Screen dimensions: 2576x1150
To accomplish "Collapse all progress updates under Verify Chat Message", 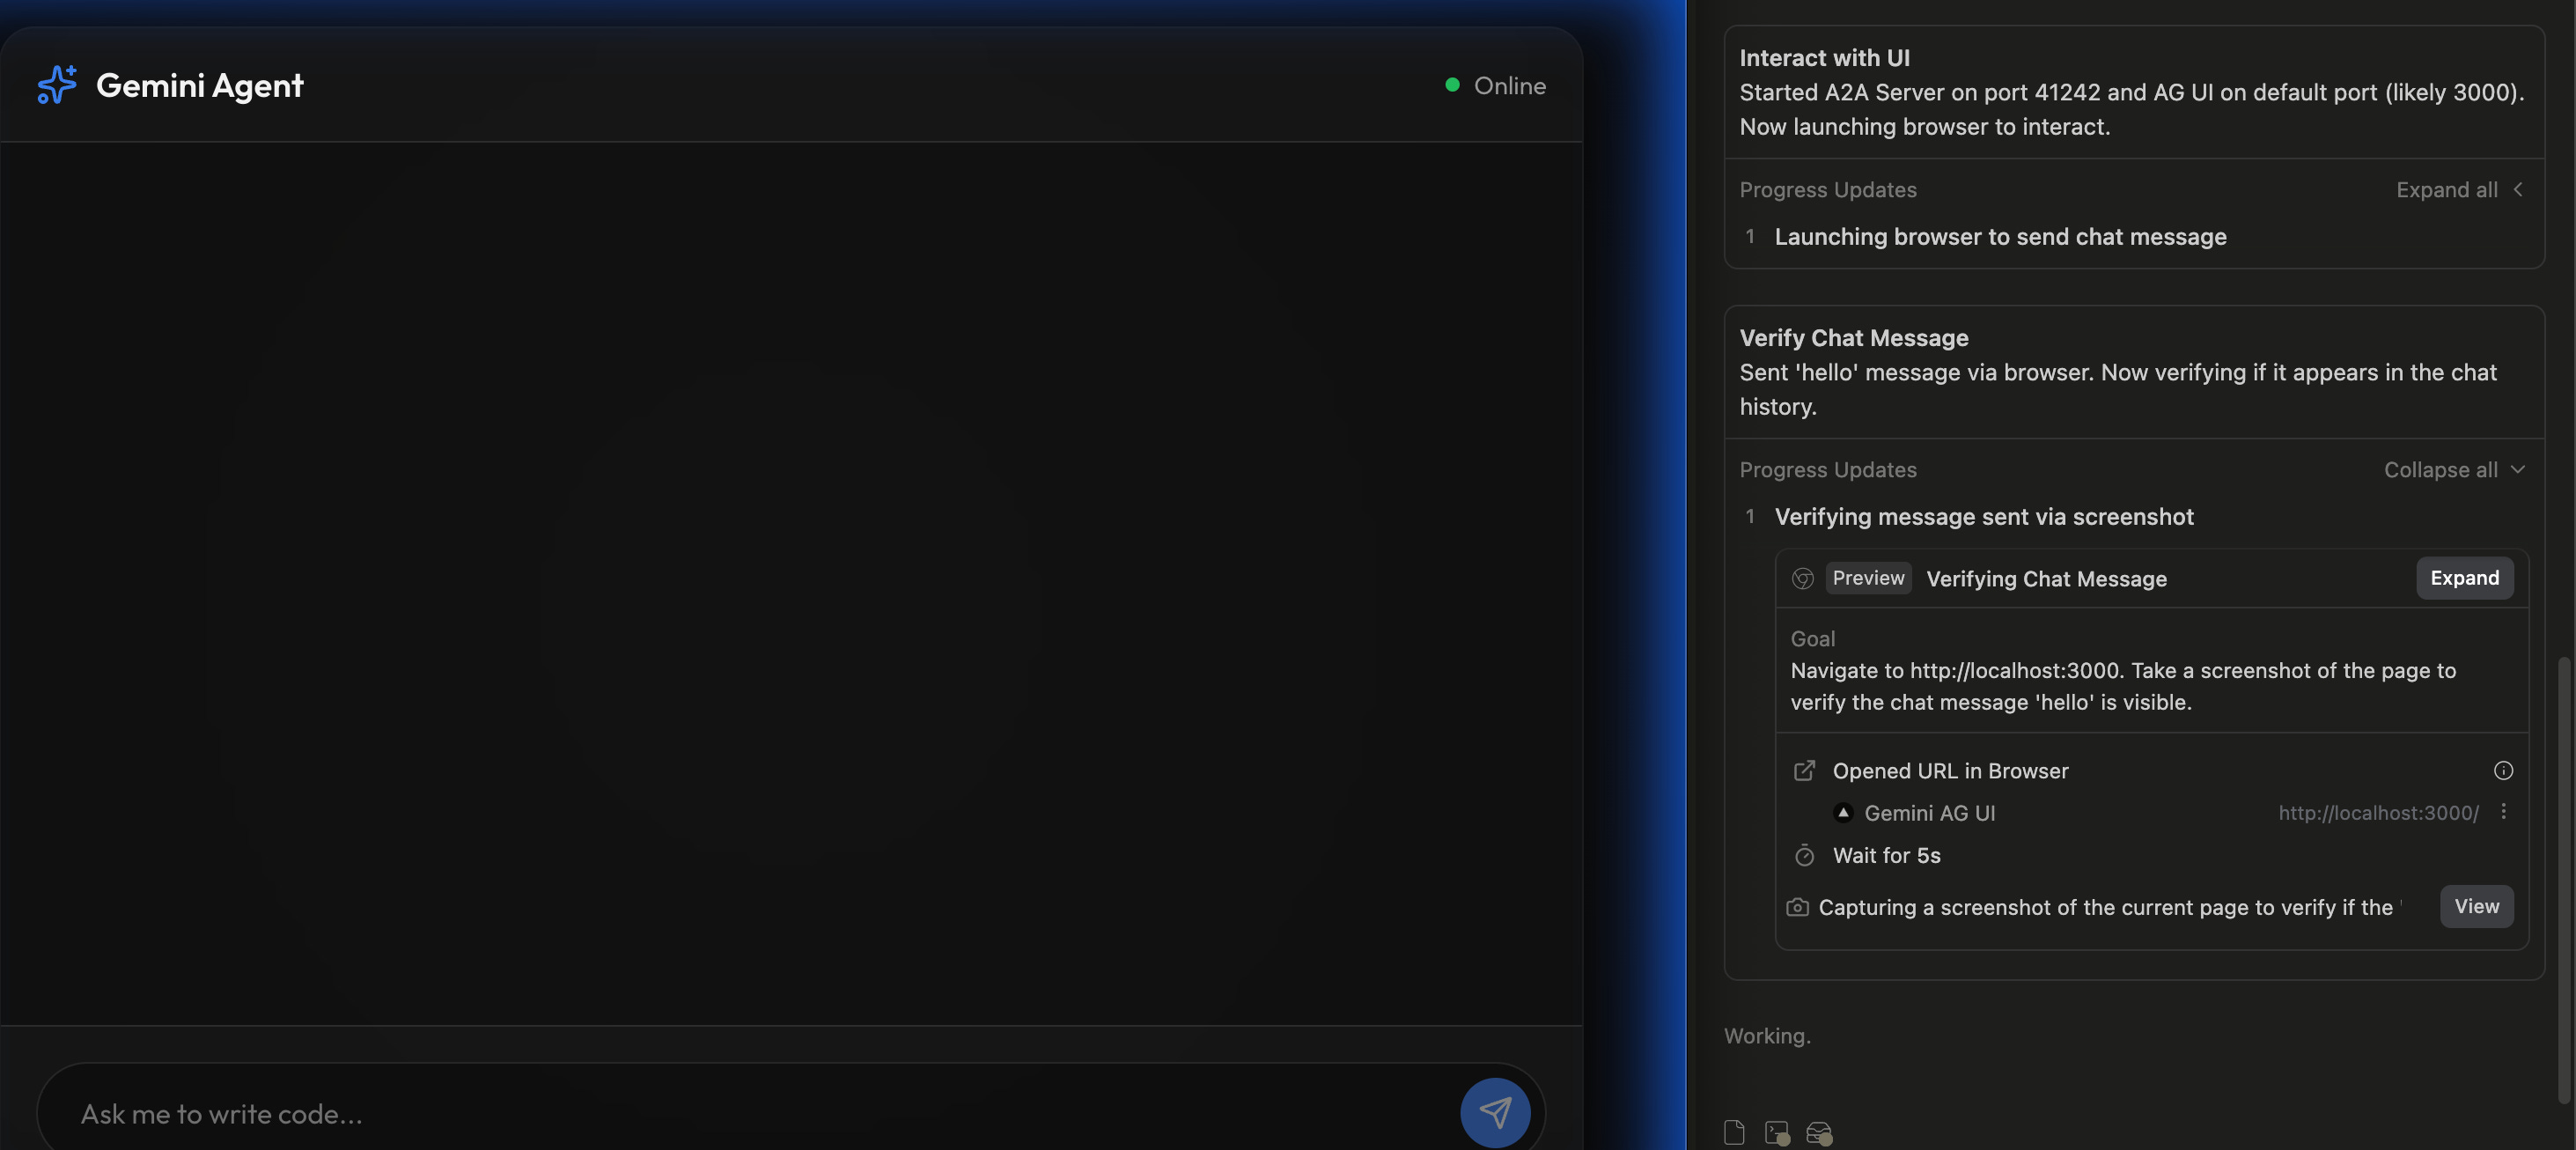I will 2440,470.
